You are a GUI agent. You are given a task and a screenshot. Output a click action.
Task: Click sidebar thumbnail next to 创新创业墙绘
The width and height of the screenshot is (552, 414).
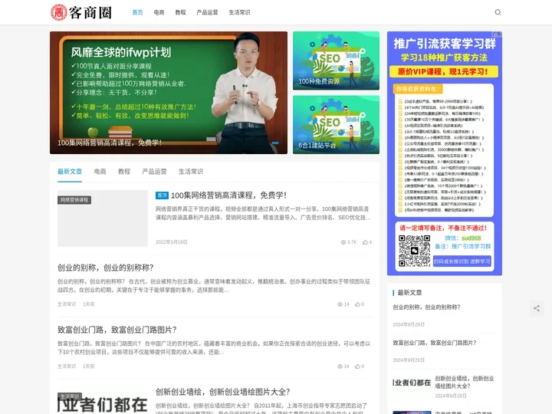pos(412,383)
